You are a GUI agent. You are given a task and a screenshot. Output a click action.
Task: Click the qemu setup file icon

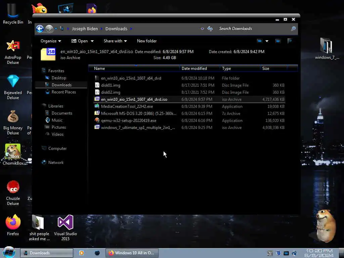(x=97, y=120)
